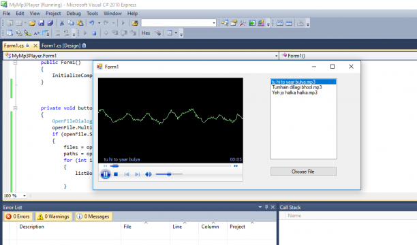The height and width of the screenshot is (245, 417).
Task: Close the Form1.cs code tab
Action: (35, 46)
